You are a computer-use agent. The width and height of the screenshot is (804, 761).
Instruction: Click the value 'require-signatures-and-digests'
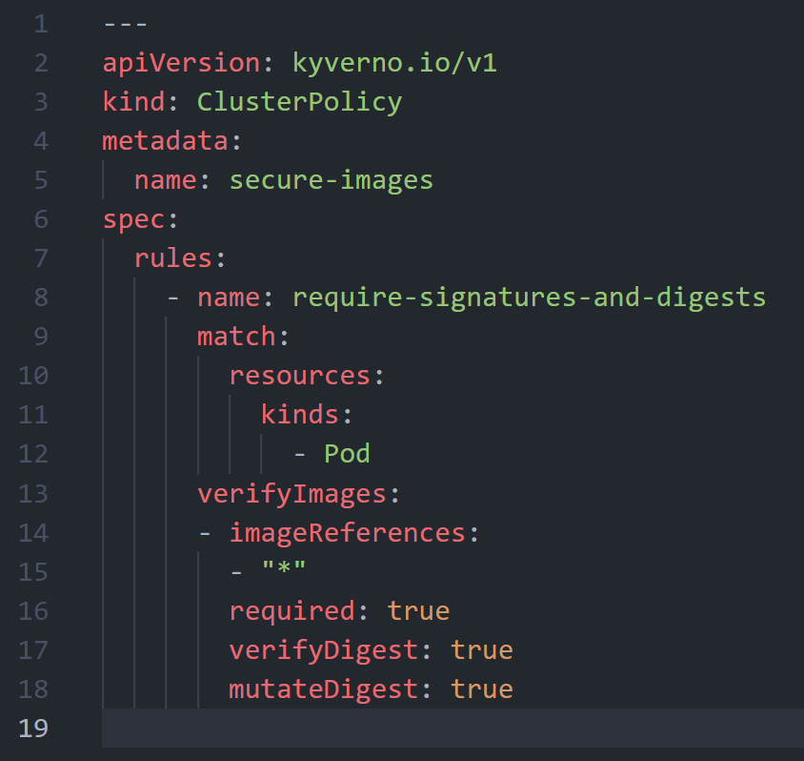[x=529, y=298]
